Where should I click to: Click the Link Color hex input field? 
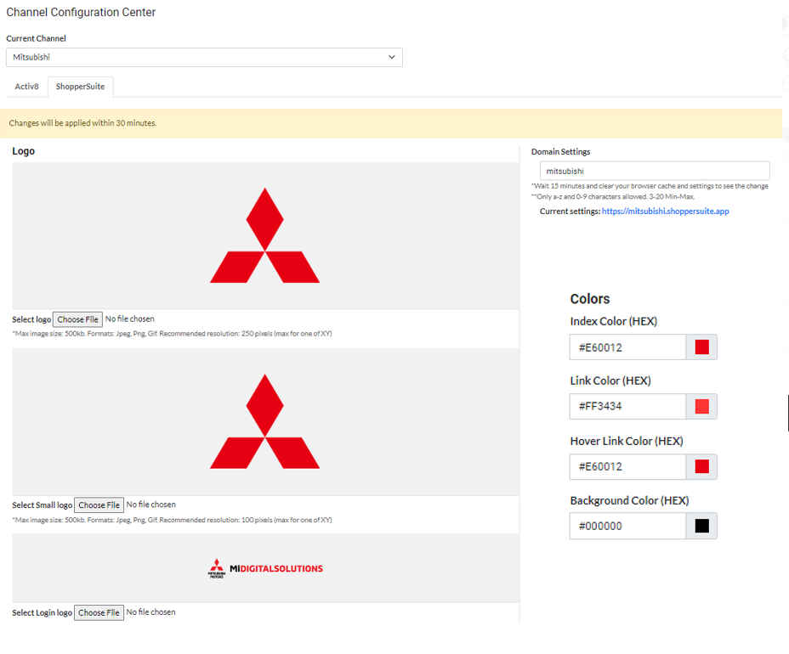(x=627, y=406)
